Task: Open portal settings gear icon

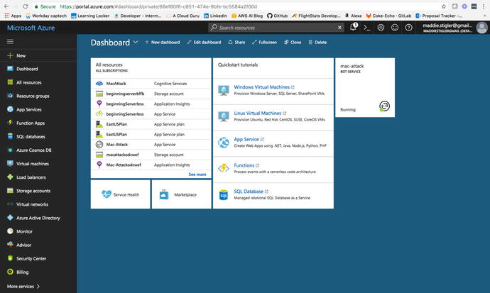Action: click(x=381, y=28)
